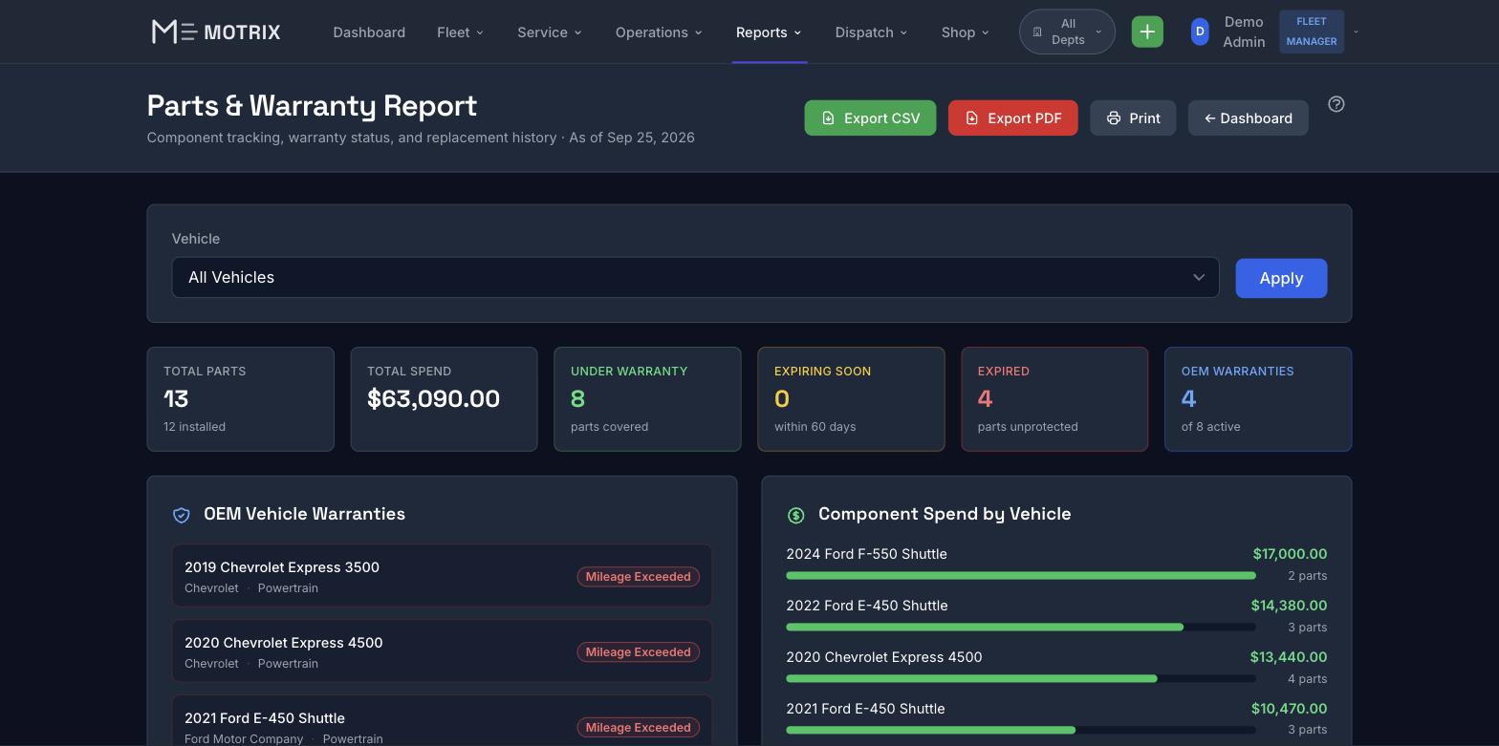1499x746 pixels.
Task: Select the 2020 Chevrolet Express 4500 warranty row
Action: [442, 651]
